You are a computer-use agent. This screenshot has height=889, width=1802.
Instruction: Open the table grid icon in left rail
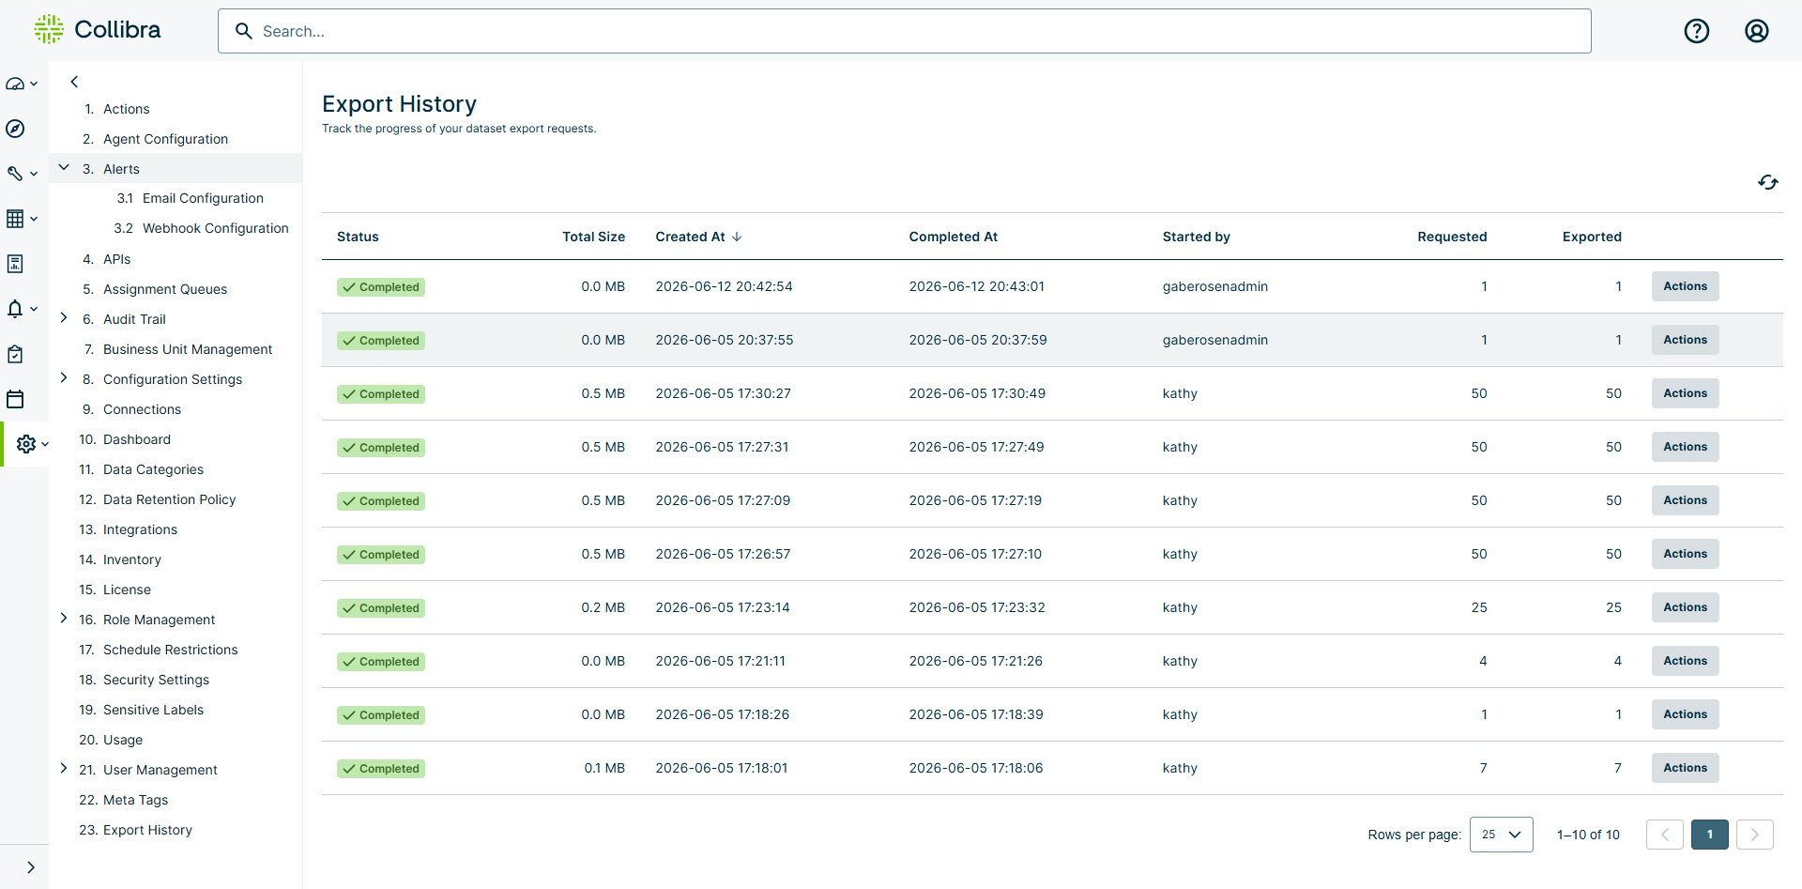[x=15, y=219]
